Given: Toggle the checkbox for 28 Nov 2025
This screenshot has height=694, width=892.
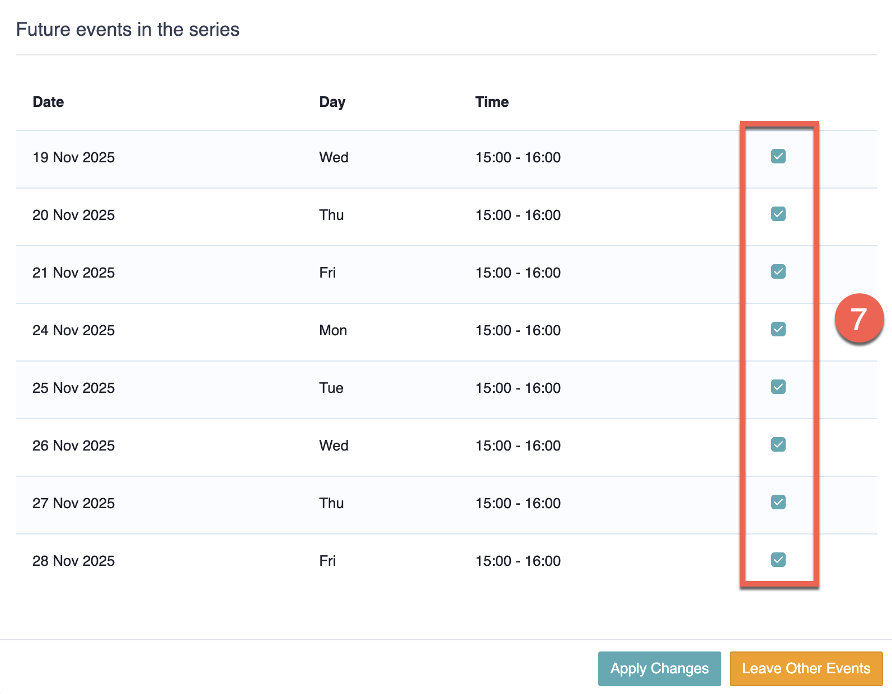Looking at the screenshot, I should tap(778, 560).
